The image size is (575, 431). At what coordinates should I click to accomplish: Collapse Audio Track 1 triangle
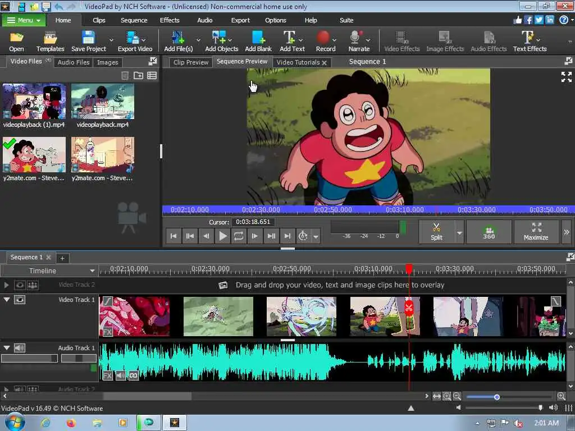[7, 347]
